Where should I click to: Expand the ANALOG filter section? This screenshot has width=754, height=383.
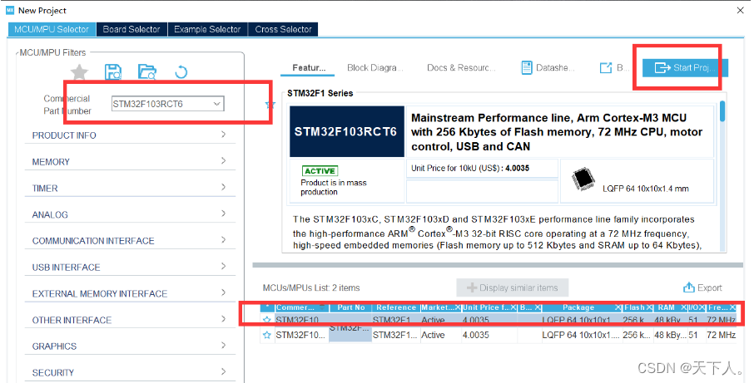point(130,214)
